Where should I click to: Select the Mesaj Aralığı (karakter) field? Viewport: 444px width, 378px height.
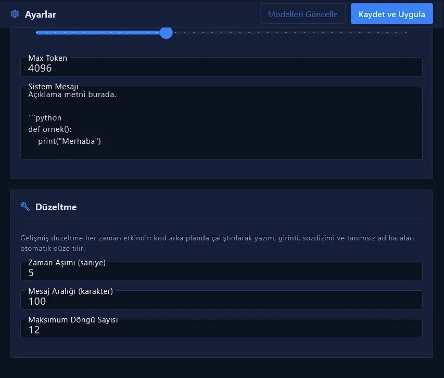[221, 300]
